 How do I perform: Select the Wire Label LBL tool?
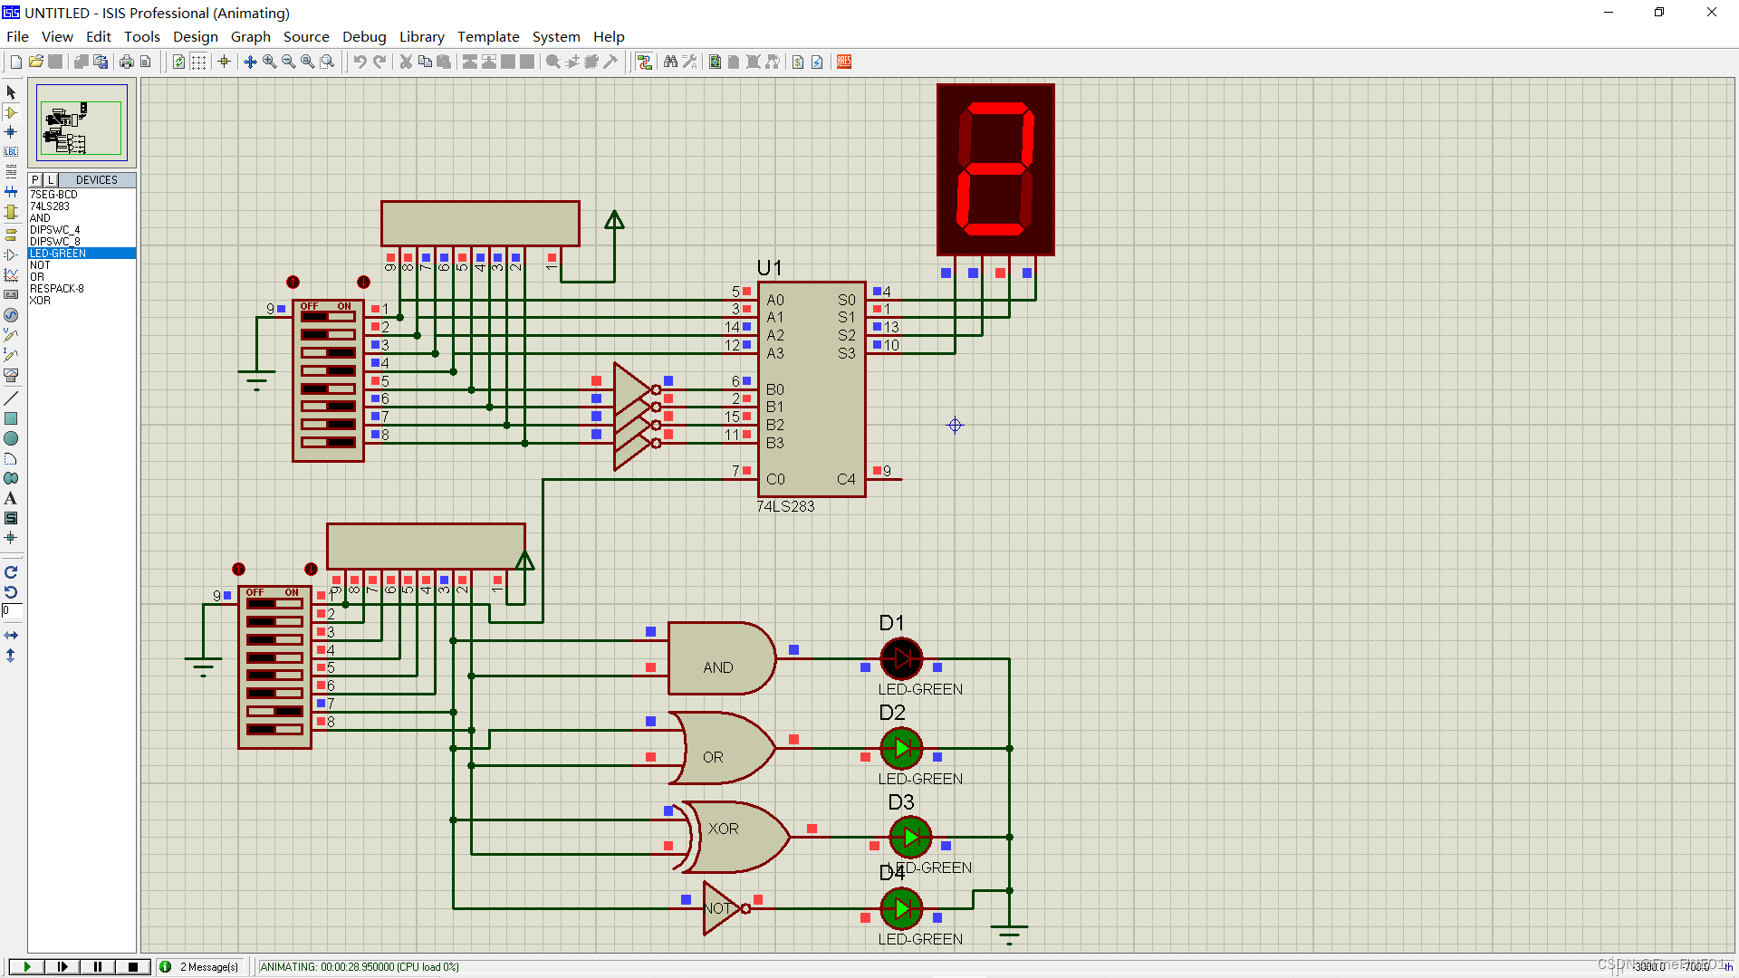[x=11, y=151]
